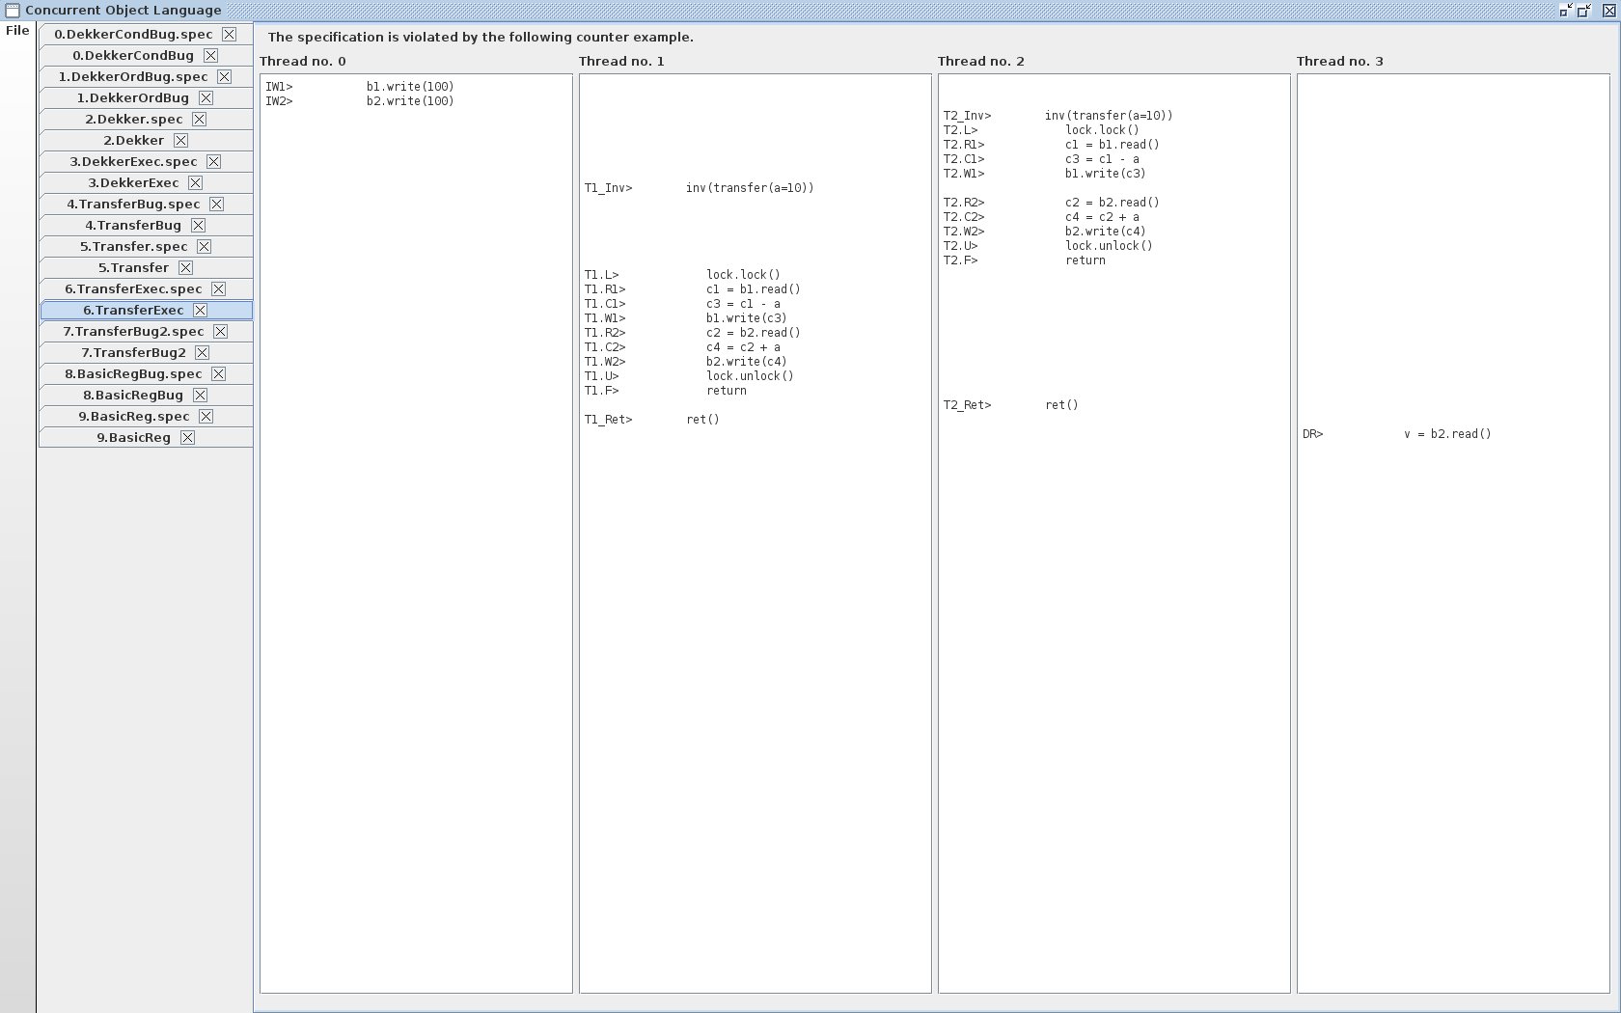Click the T1.W1 b1.write(c3) line
The height and width of the screenshot is (1013, 1621).
(x=686, y=318)
